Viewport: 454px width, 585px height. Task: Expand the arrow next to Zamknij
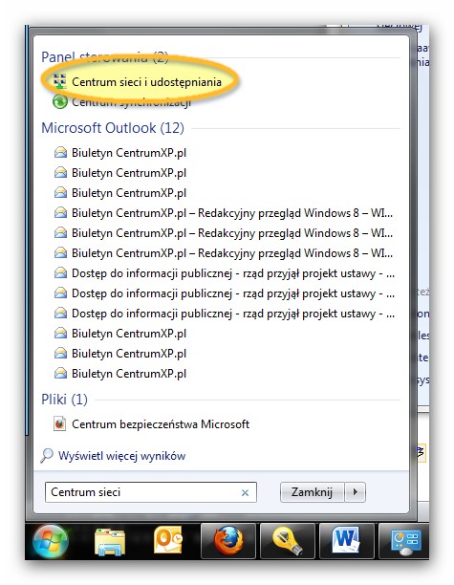click(x=356, y=492)
